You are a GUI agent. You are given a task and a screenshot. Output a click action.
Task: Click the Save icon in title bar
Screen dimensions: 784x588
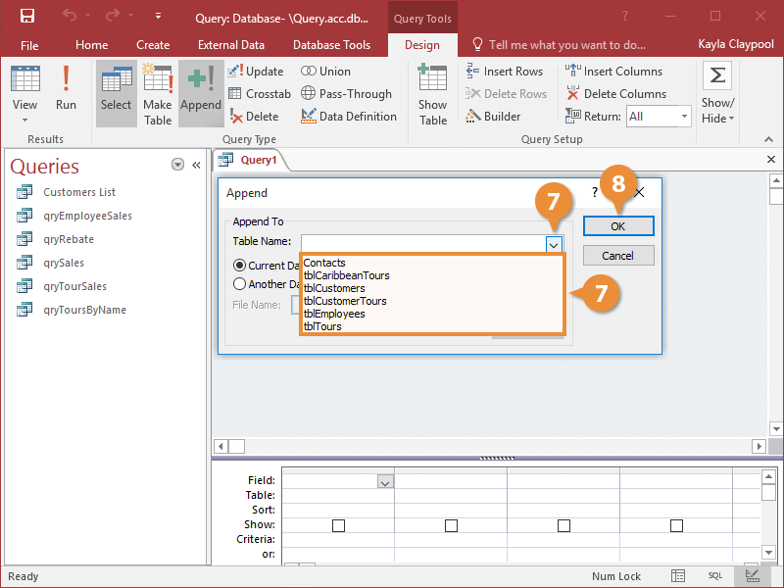27,16
